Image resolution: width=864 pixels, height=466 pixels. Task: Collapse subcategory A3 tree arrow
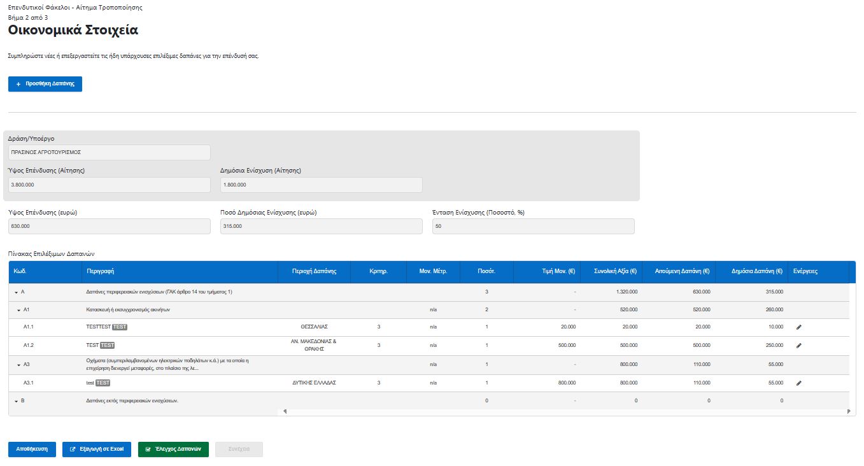coord(18,365)
